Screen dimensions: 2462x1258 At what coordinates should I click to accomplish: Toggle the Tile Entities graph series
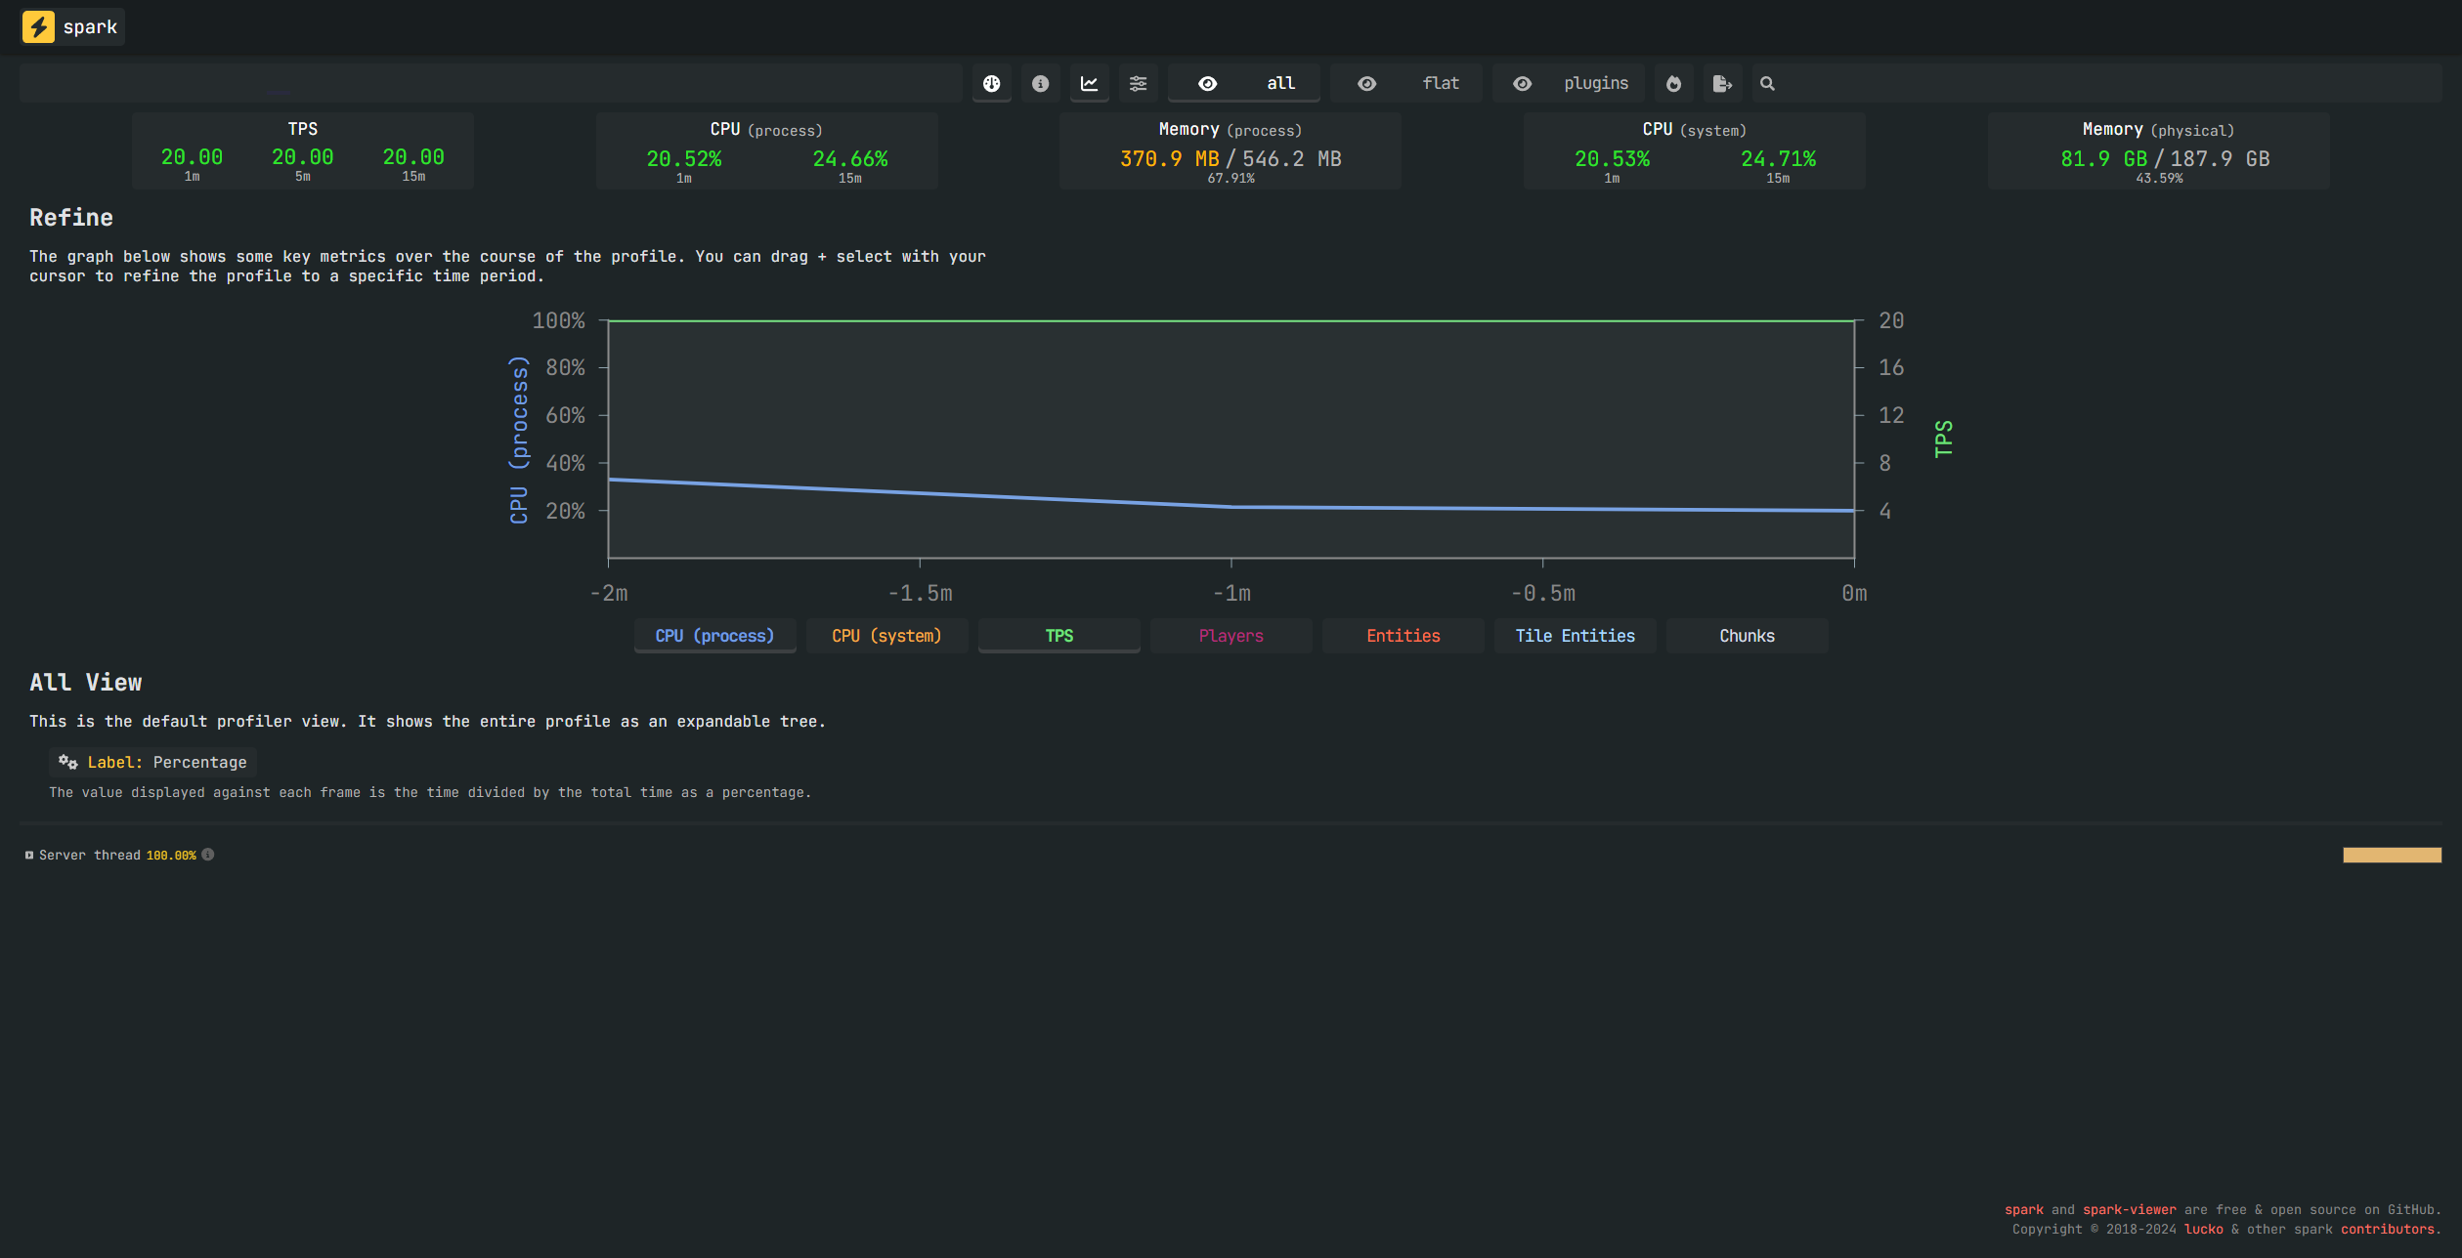[1575, 636]
